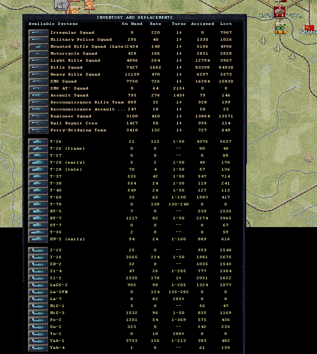The image size is (317, 354).
Task: Click the Inventory and Replacements title bar
Action: [134, 17]
